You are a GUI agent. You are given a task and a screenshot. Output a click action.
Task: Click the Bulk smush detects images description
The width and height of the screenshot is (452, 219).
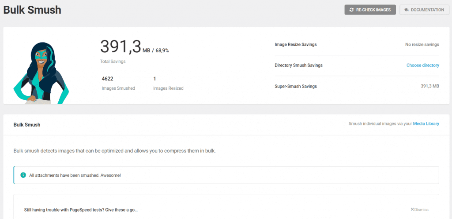click(x=114, y=151)
